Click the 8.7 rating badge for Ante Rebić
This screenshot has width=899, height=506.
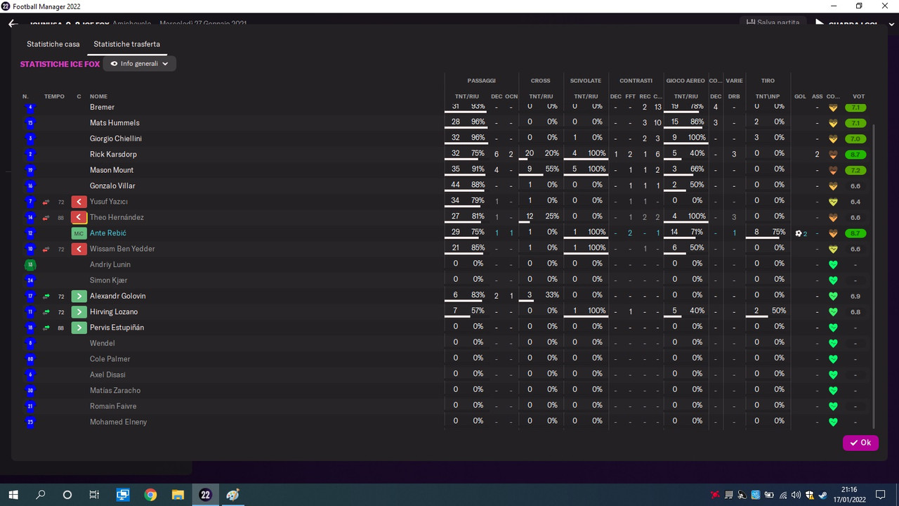[x=855, y=233]
